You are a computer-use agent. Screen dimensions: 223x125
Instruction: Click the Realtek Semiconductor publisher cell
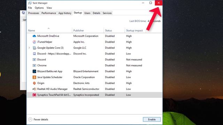[86, 89]
